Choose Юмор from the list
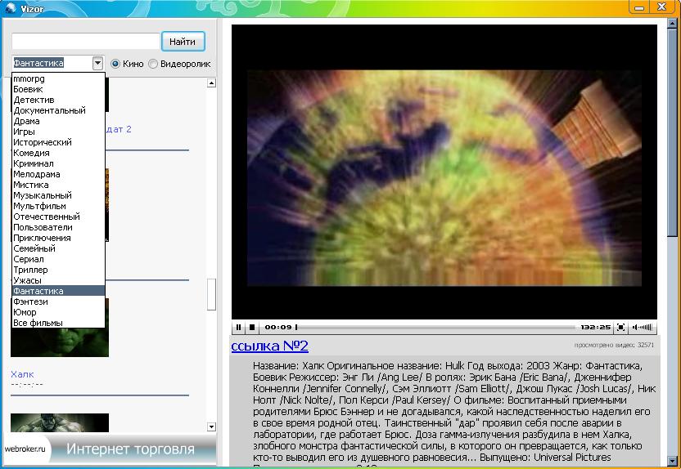681x469 pixels. click(58, 312)
